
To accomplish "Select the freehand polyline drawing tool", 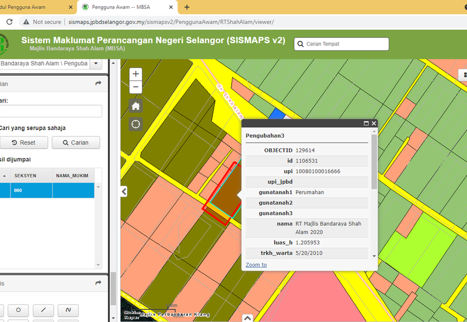I will [x=68, y=310].
